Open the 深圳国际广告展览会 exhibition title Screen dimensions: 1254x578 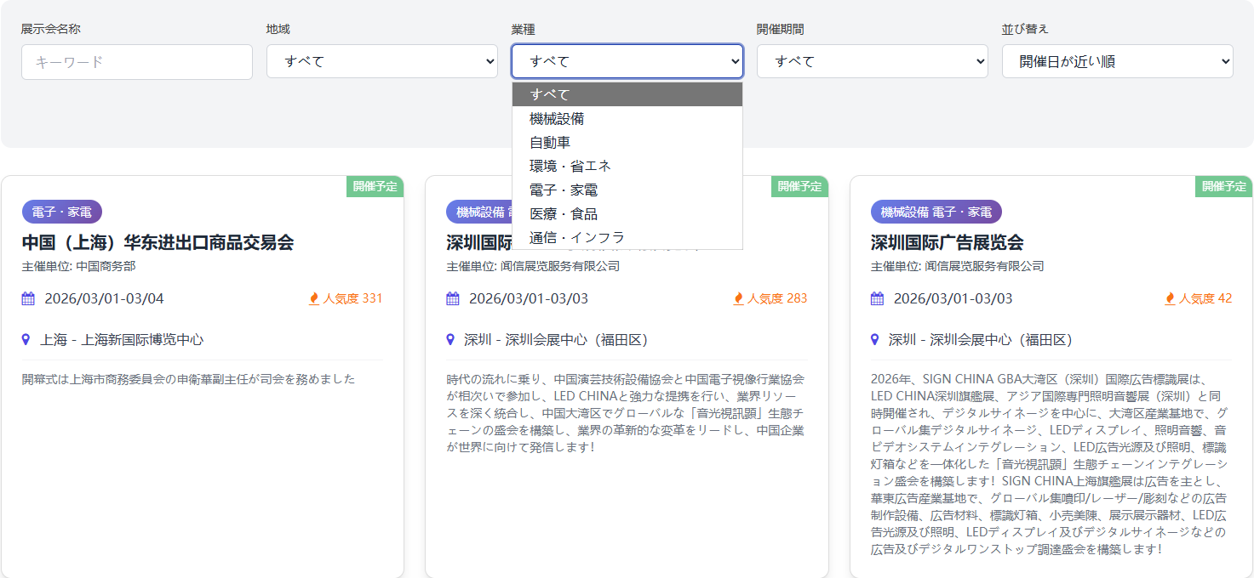click(x=947, y=242)
